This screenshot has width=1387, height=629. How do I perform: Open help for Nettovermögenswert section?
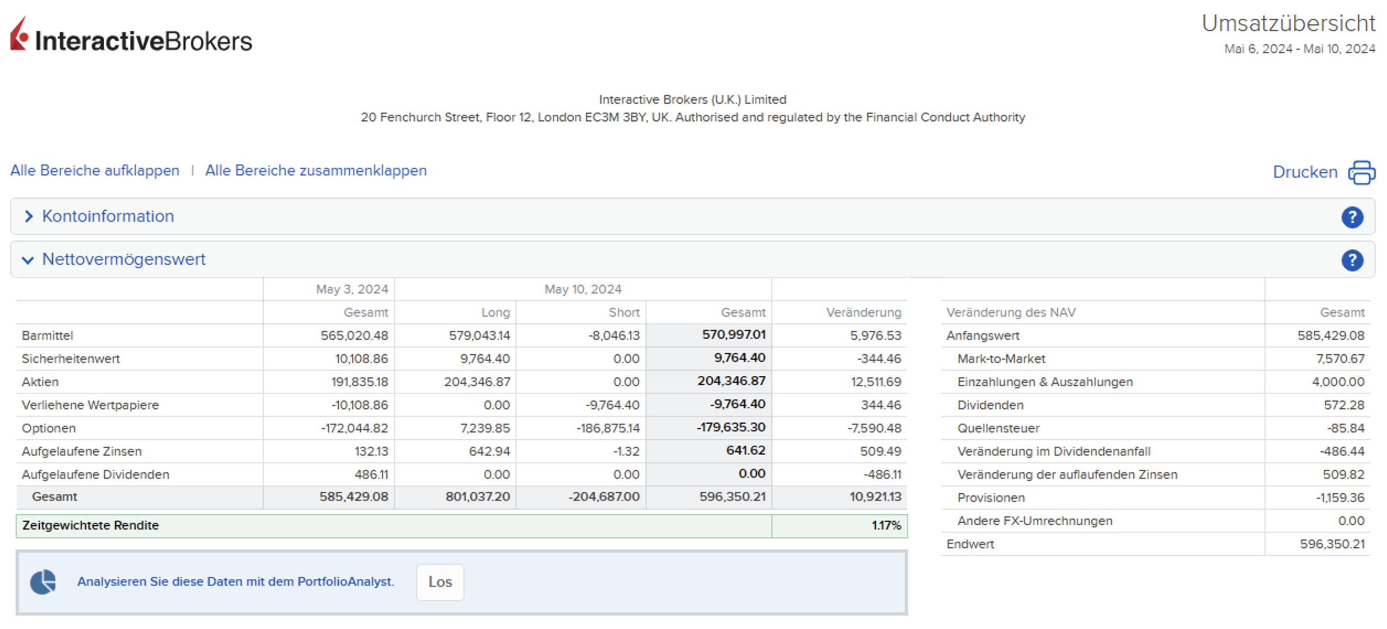click(1352, 260)
